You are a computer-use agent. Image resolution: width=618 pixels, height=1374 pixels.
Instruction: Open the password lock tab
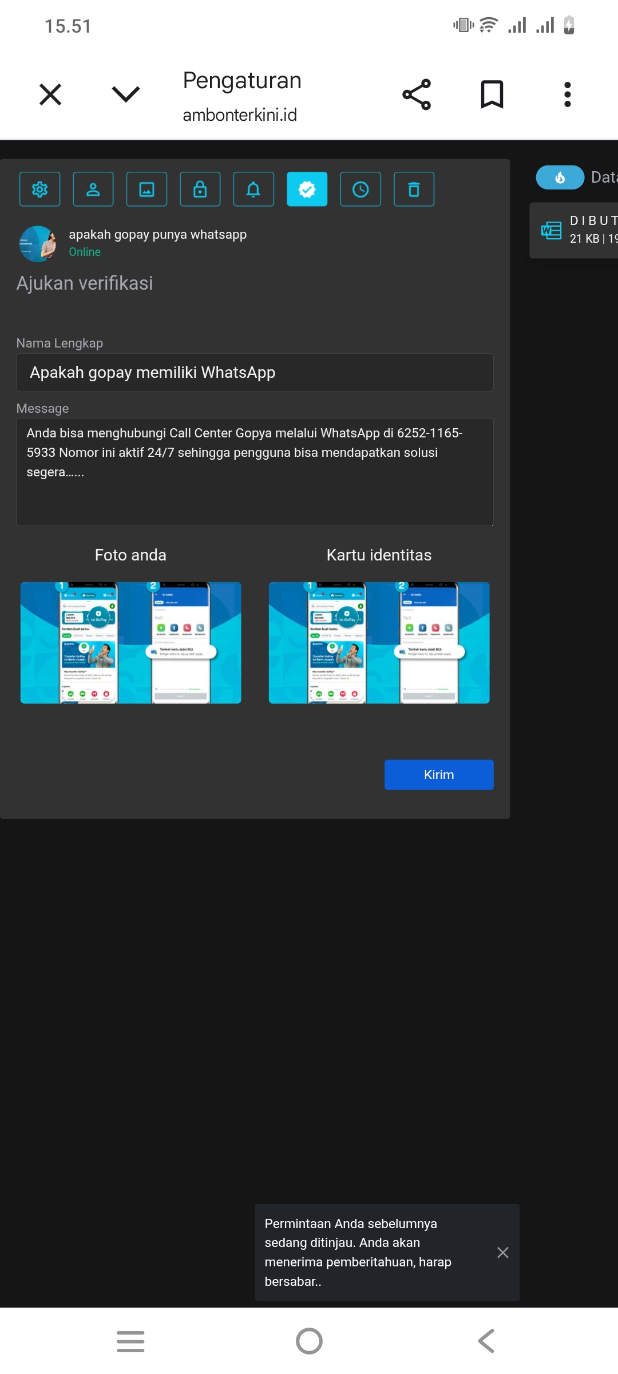tap(200, 189)
